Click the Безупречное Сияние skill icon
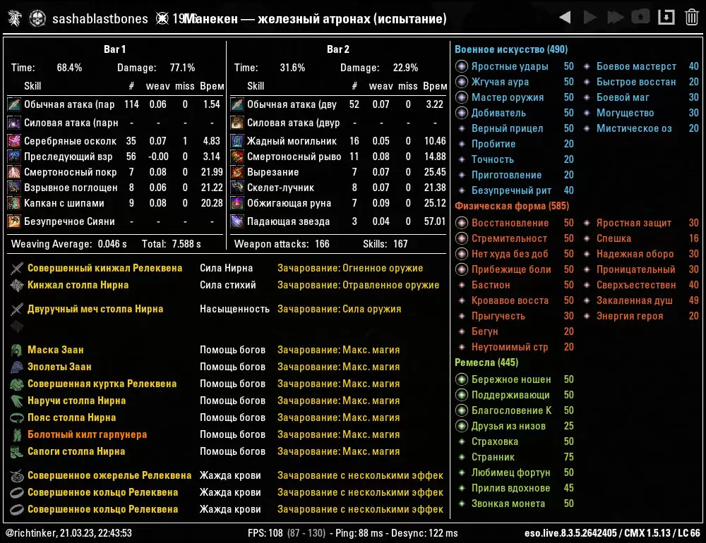 [14, 221]
